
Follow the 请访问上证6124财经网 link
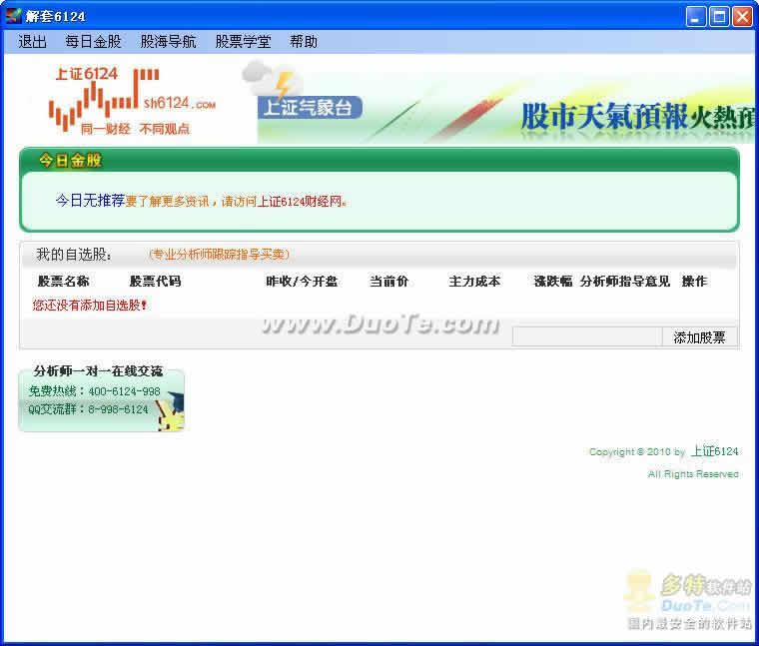point(284,202)
